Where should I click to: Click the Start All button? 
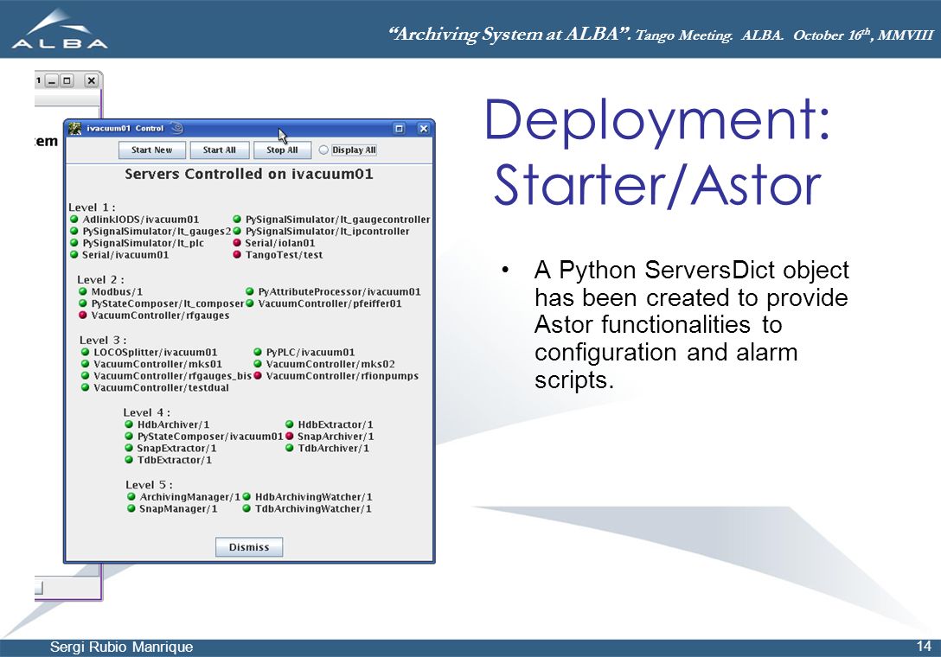point(219,150)
